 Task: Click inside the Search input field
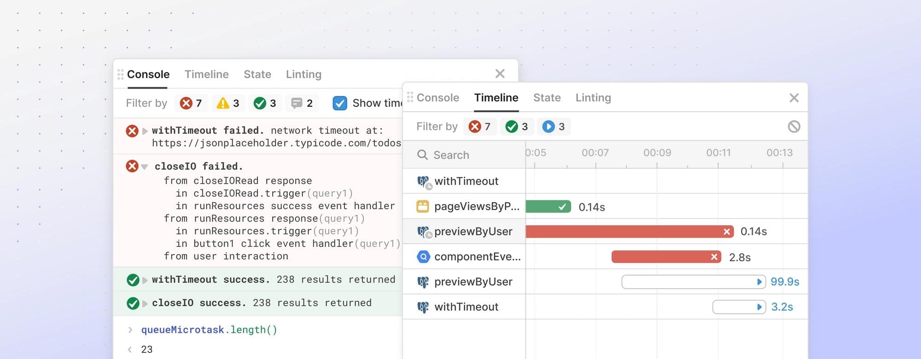[x=460, y=155]
